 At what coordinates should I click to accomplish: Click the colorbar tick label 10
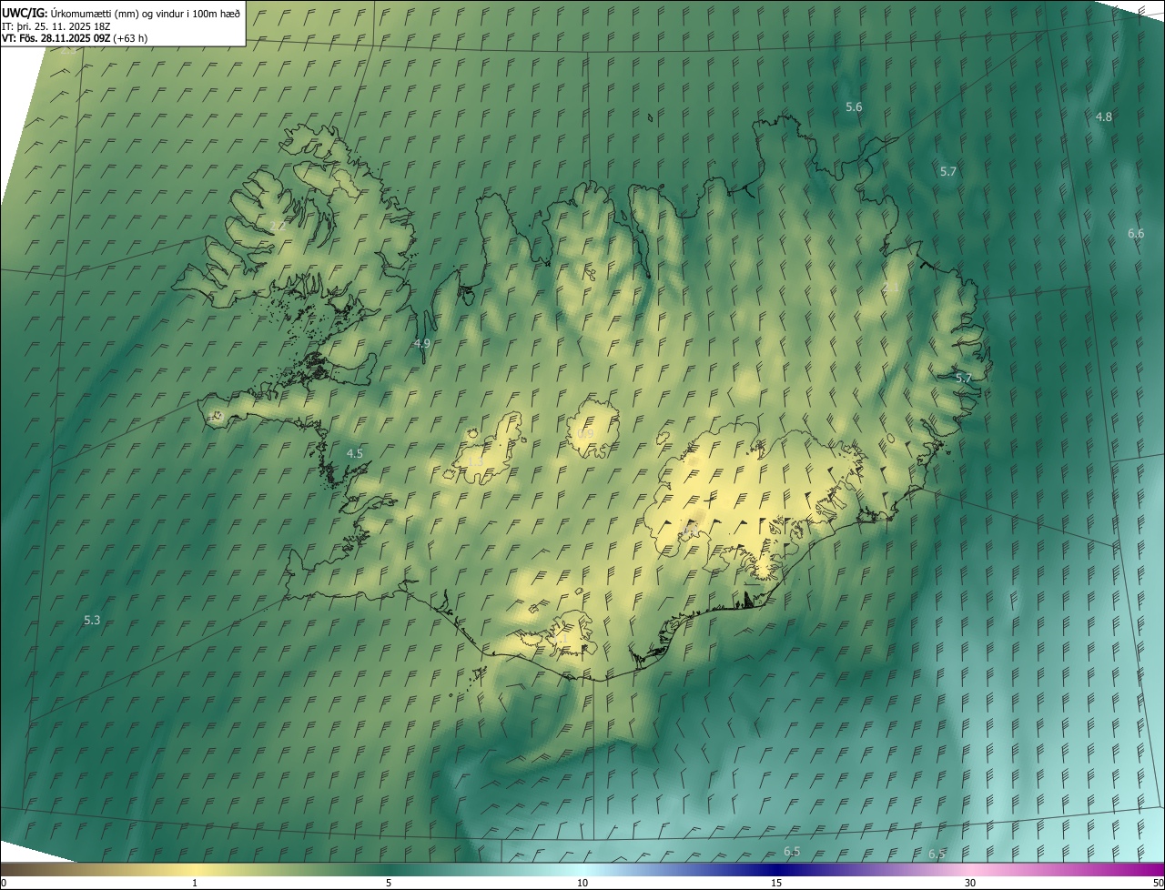click(582, 883)
